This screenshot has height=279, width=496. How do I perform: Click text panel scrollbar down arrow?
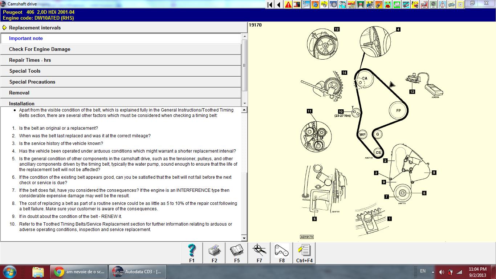(244, 238)
